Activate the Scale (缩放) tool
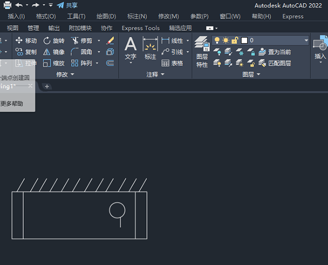328x265 pixels. coord(53,63)
